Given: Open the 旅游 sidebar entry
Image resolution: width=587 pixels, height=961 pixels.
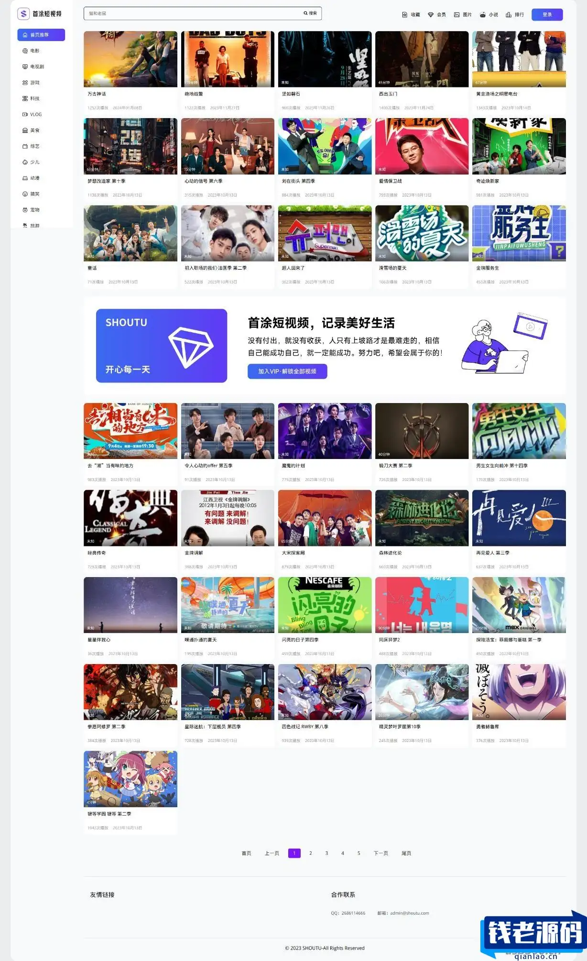Looking at the screenshot, I should point(32,226).
